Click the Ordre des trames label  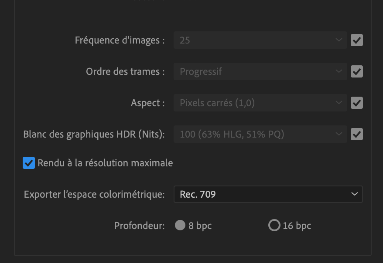click(x=125, y=72)
